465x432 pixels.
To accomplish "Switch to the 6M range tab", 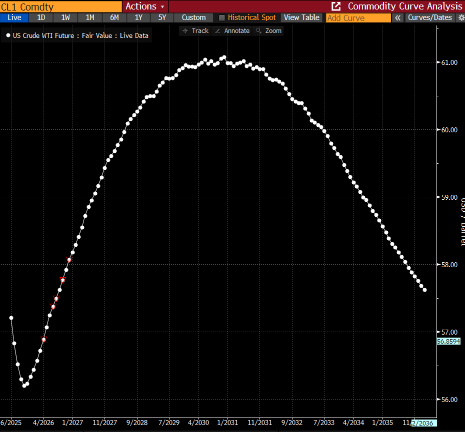I will click(x=114, y=17).
